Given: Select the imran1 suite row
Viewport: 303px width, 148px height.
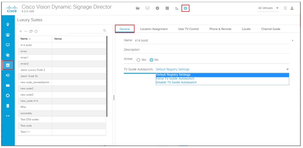Looking at the screenshot, I should 62,57.
